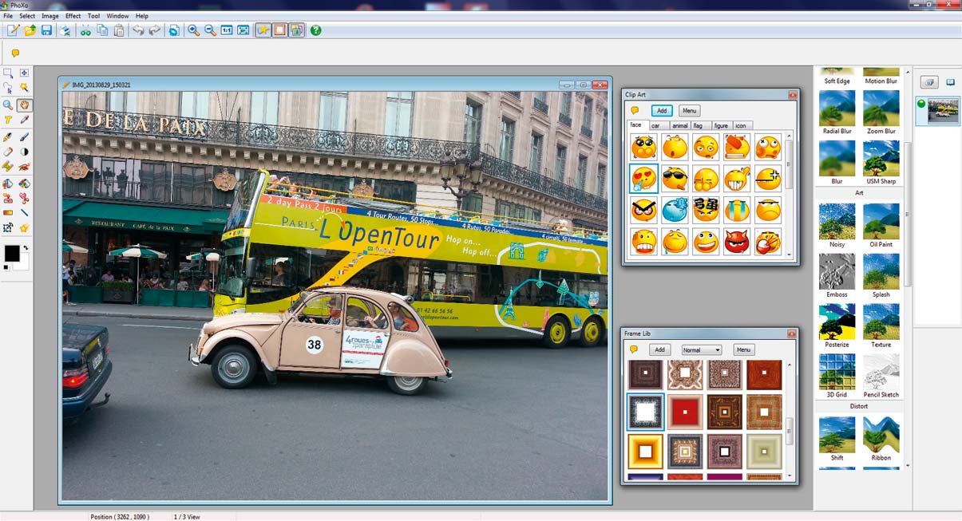
Task: Open a file with the yellow folder icon
Action: [30, 30]
